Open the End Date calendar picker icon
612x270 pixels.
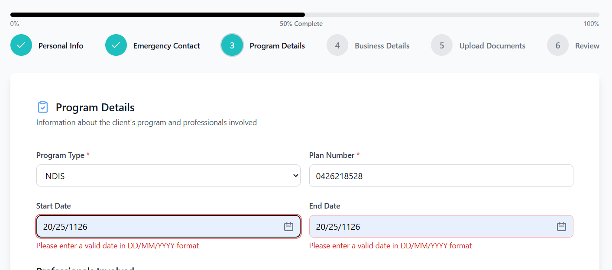[x=561, y=226]
